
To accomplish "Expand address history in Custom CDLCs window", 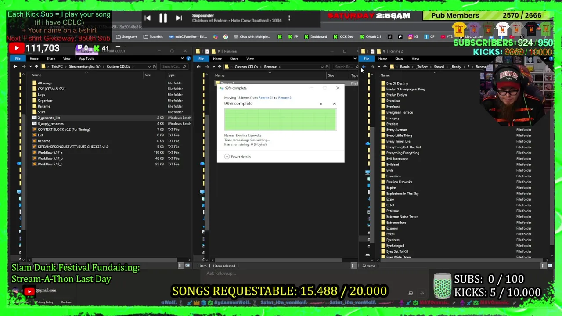I will click(x=148, y=67).
